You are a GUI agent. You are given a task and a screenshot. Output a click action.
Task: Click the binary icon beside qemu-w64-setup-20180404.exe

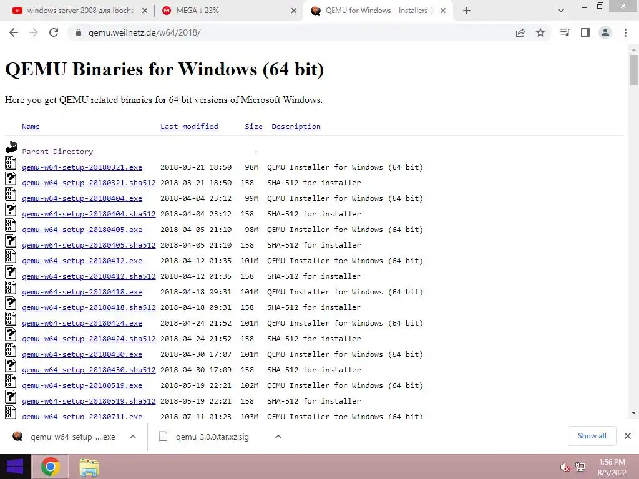[11, 195]
